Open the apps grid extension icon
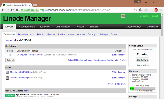 [151, 10]
